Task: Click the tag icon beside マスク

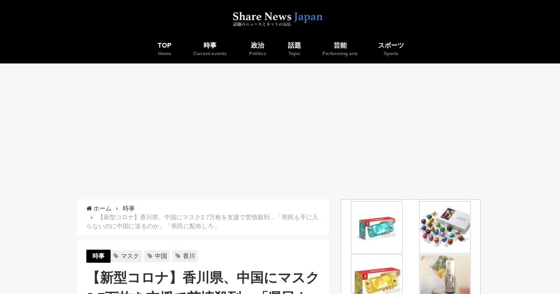Action: (116, 256)
